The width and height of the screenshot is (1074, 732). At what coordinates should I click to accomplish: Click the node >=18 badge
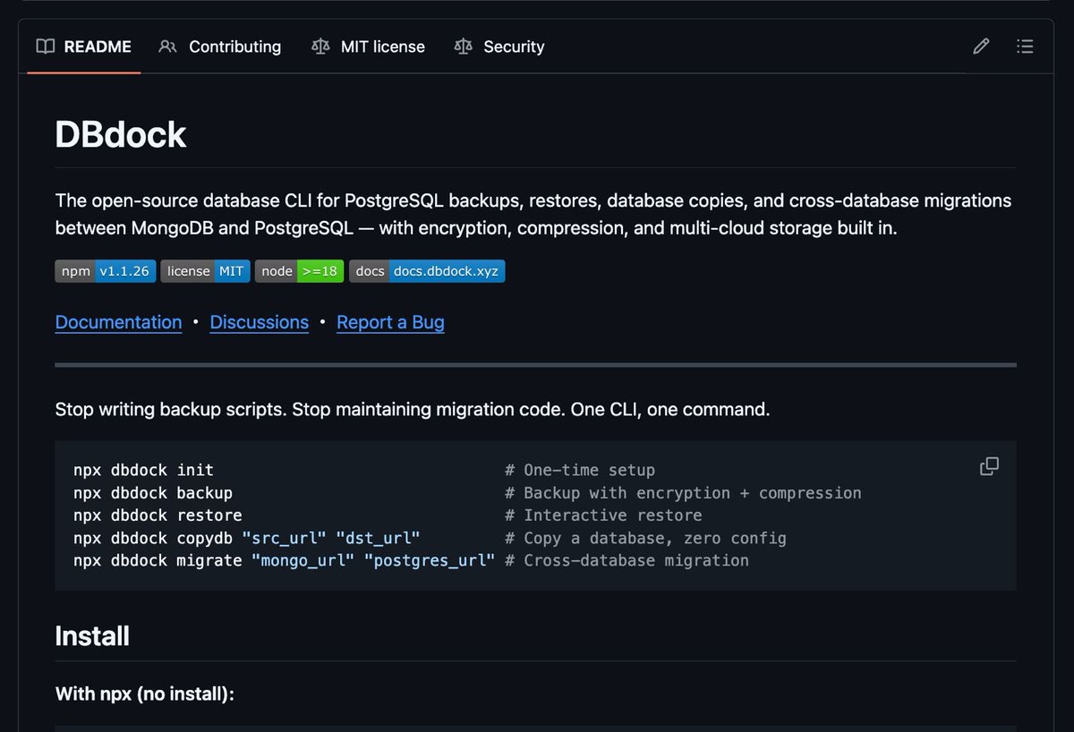(300, 271)
